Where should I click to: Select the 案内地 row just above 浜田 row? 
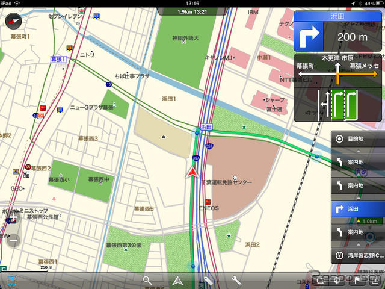click(358, 185)
